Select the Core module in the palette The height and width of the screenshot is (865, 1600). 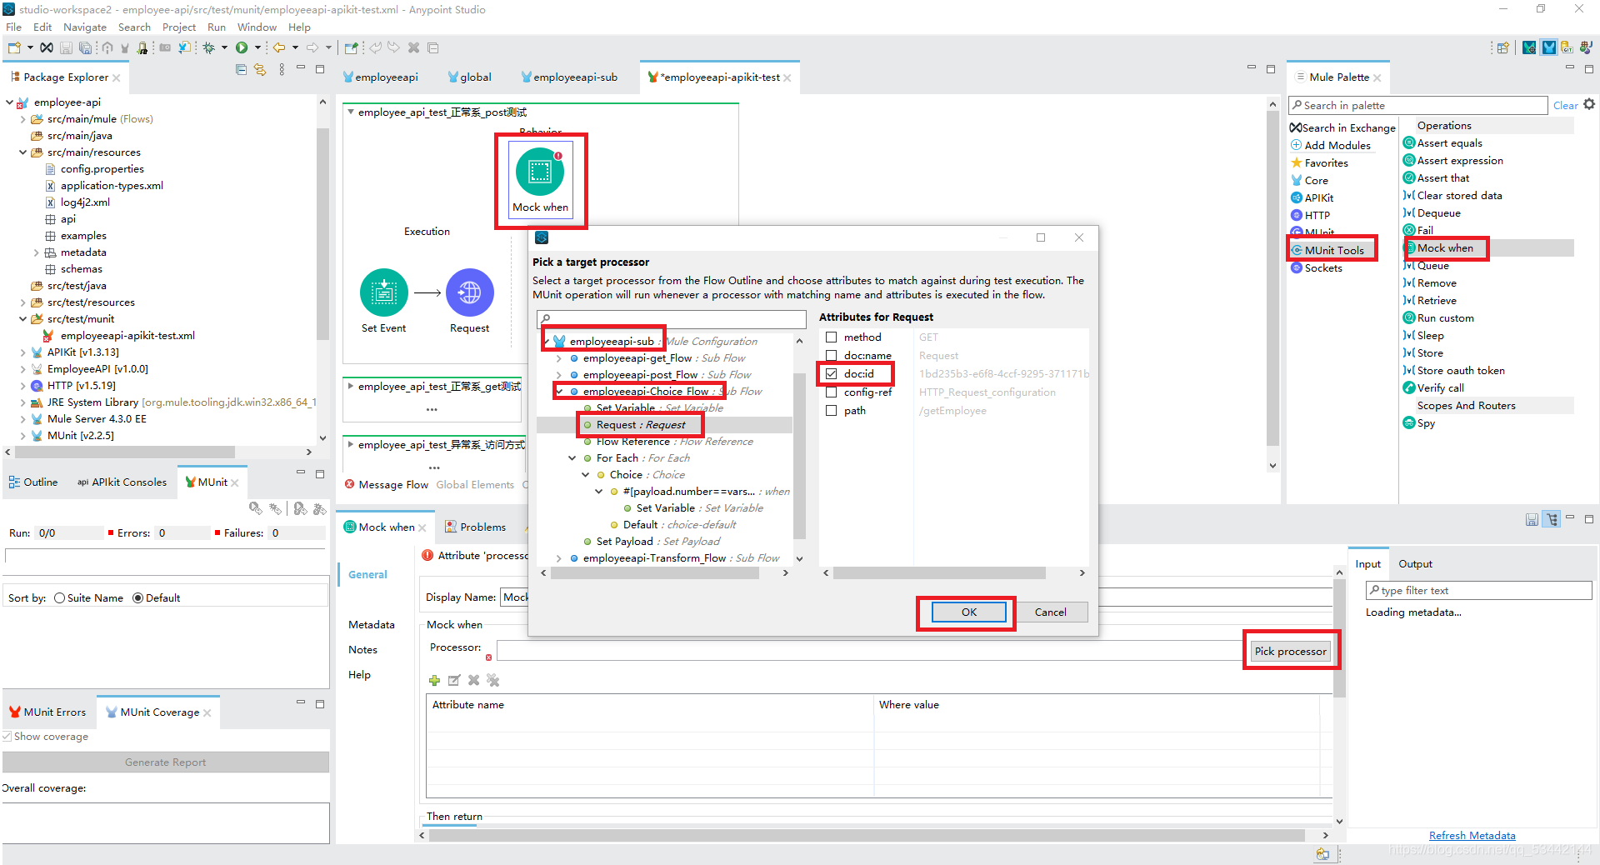1309,180
